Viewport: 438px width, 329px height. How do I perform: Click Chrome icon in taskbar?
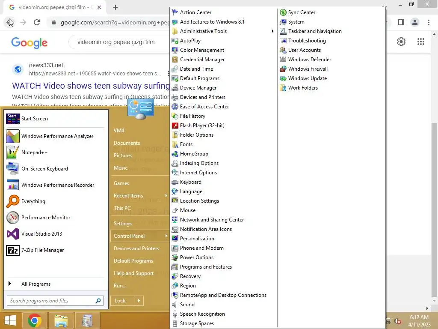[x=35, y=320]
